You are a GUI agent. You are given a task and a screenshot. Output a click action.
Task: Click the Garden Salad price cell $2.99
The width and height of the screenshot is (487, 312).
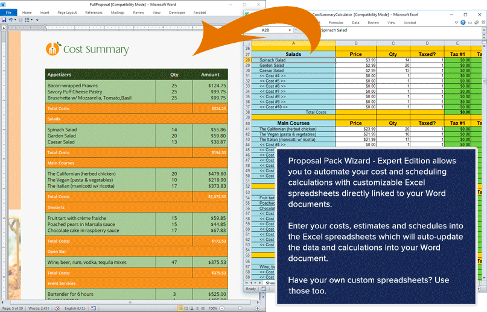[356, 66]
